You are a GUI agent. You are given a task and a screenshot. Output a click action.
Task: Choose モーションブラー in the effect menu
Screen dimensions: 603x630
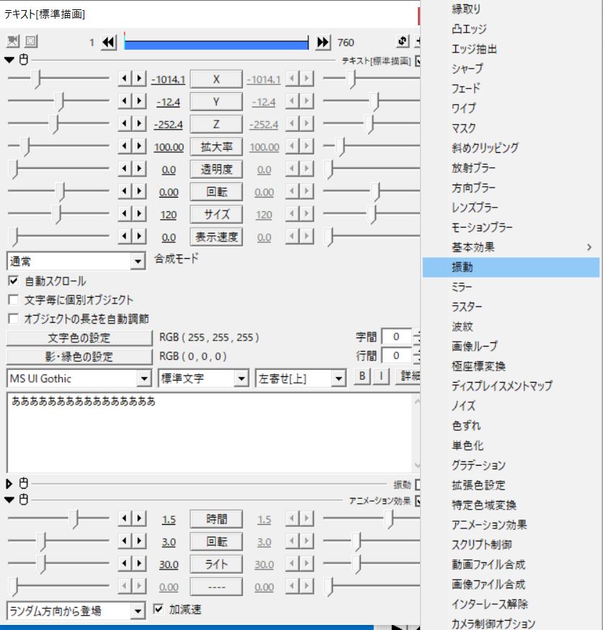pyautogui.click(x=511, y=227)
